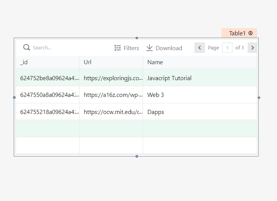Click the left resize handle of table
Viewport: 277px width, 201px height.
point(14,97)
